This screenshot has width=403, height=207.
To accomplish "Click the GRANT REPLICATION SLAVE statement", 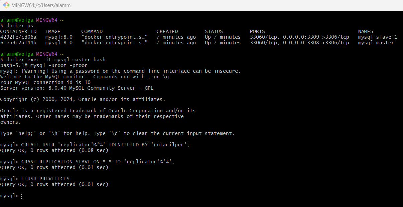I will (98, 162).
